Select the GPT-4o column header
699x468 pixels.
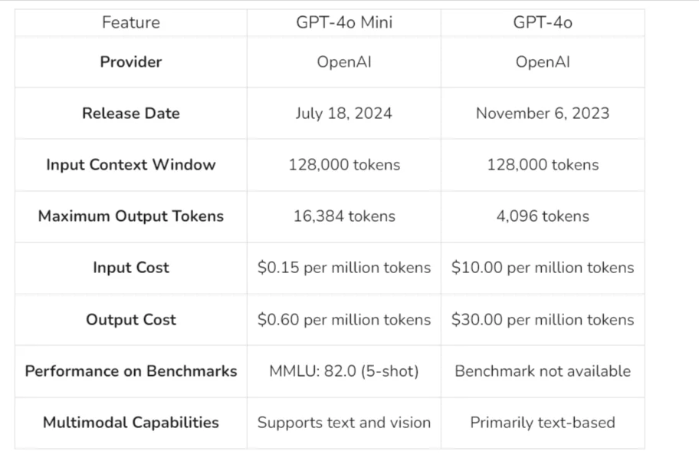(x=543, y=22)
